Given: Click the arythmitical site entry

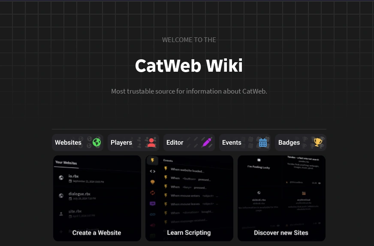Looking at the screenshot, I should pyautogui.click(x=304, y=200).
